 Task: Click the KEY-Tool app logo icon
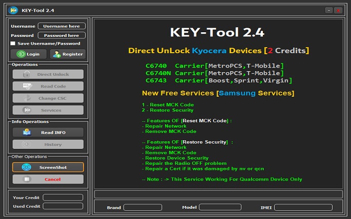tap(13, 10)
